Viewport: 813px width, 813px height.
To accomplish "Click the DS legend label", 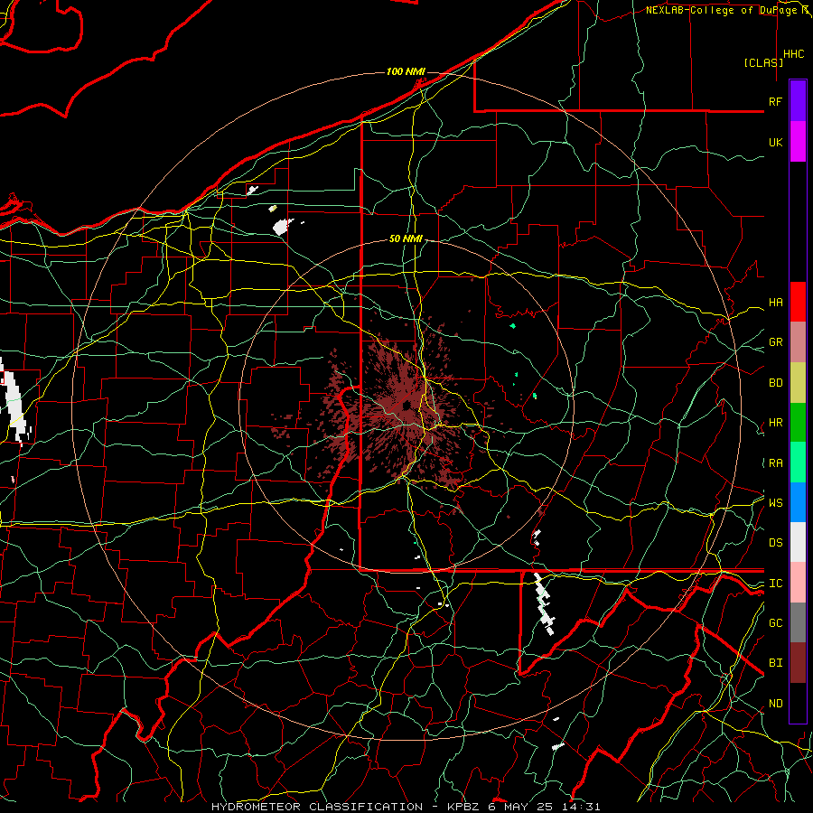I will [775, 543].
